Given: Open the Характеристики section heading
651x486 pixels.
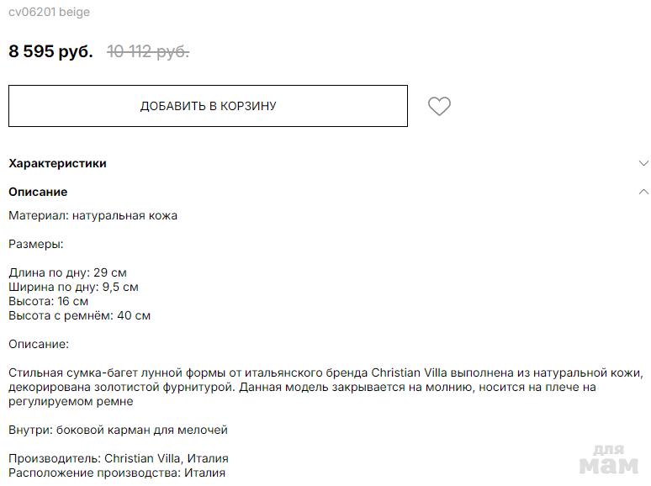Looking at the screenshot, I should click(57, 163).
